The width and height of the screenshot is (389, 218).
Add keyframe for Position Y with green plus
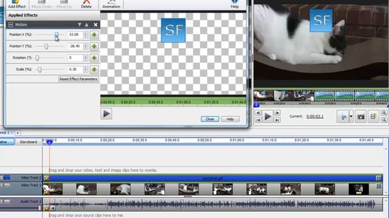(x=94, y=46)
